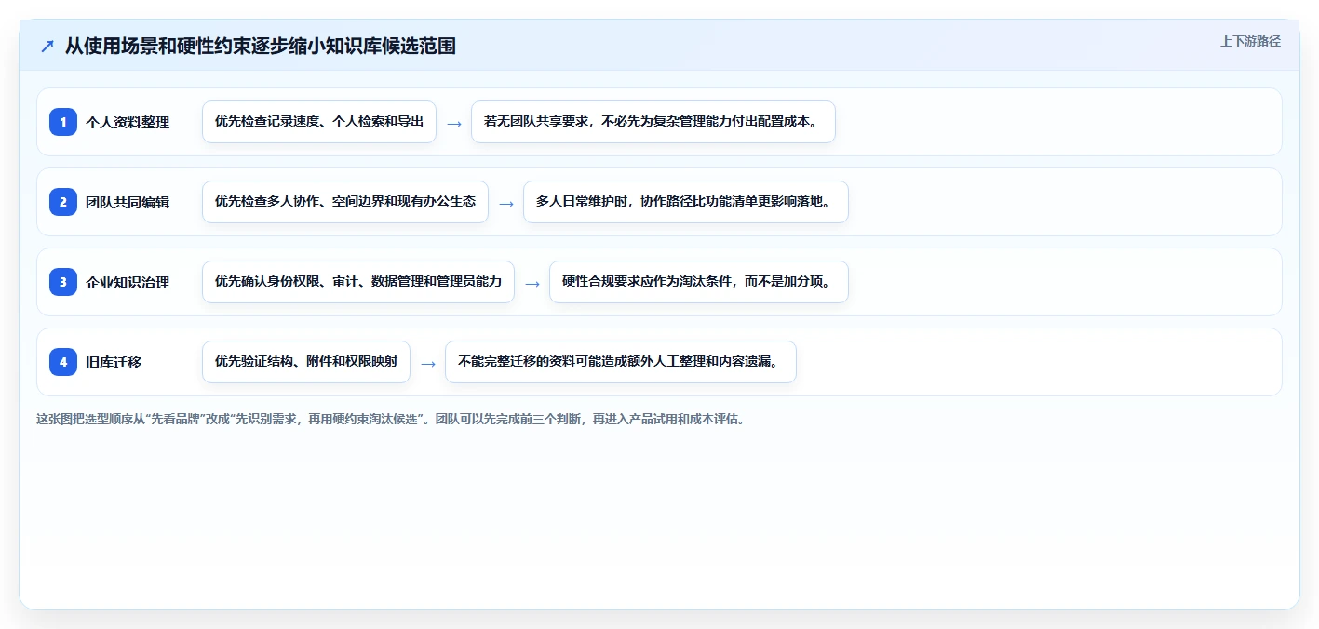Click the box 优先检查多人协作、空间边界和现有办公生态
1319x629 pixels.
tap(345, 202)
